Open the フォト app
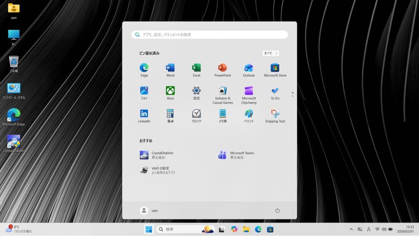This screenshot has height=236, width=419. (144, 90)
